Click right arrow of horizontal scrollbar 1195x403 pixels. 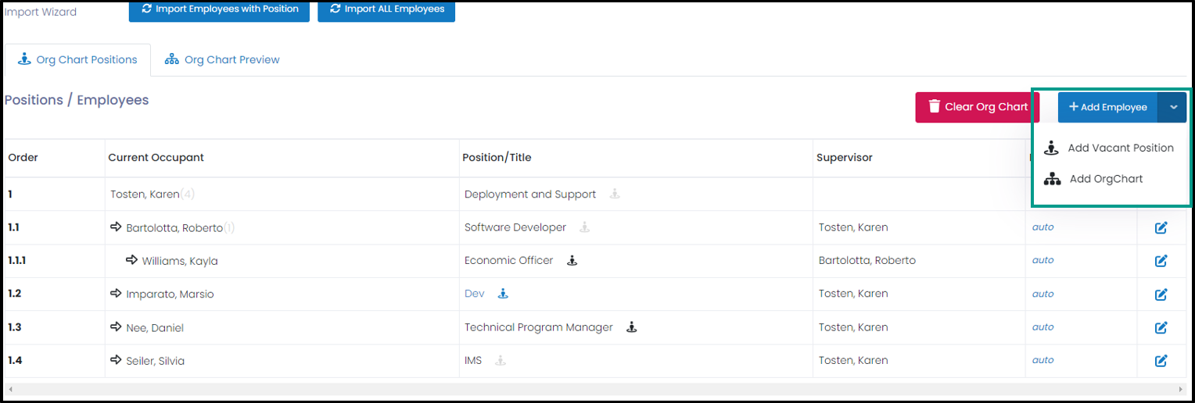tap(1181, 388)
